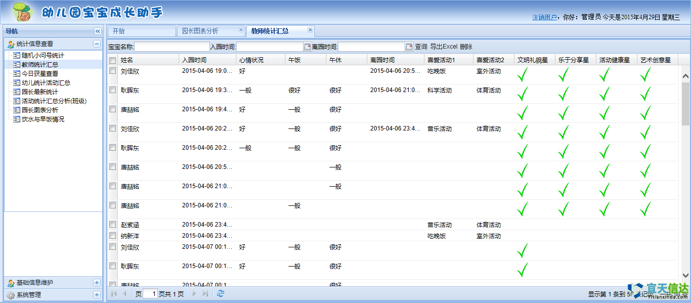
Task: Collapse the 导航 navigation panel
Action: point(97,31)
